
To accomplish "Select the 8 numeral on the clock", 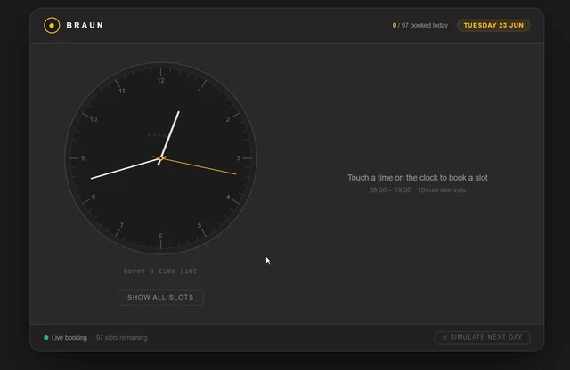I will coord(94,197).
